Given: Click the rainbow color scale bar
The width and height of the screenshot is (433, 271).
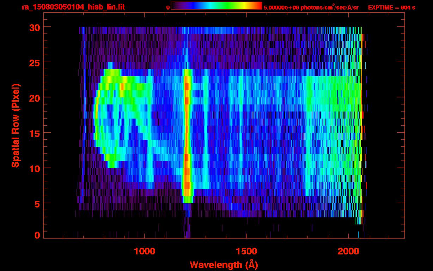Looking at the screenshot, I should 216,6.
